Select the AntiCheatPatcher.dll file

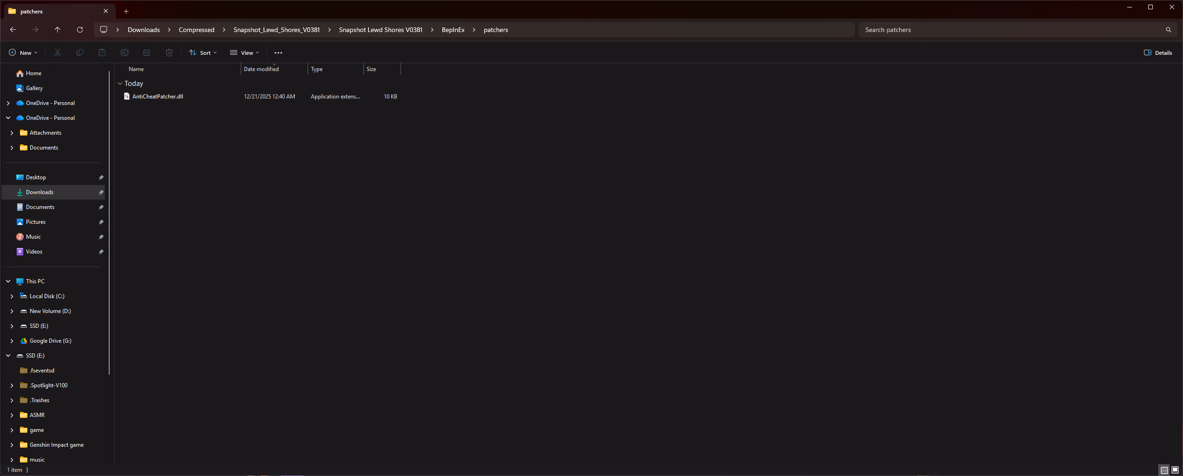158,97
